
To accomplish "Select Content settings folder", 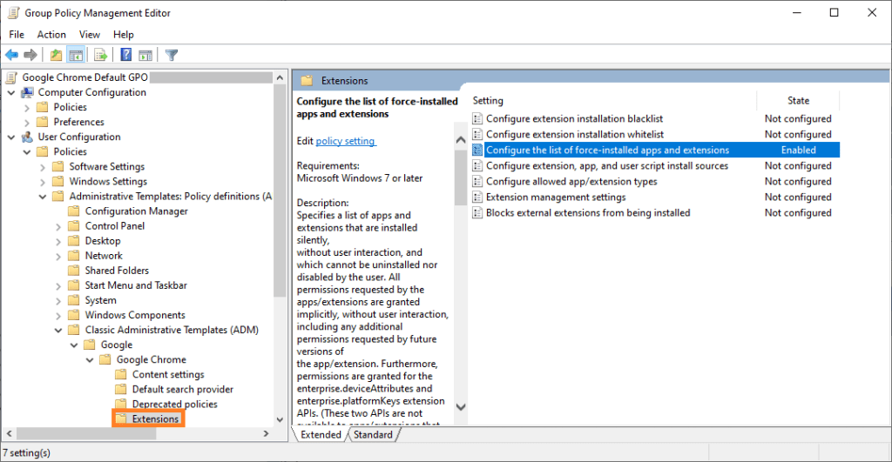I will point(168,374).
